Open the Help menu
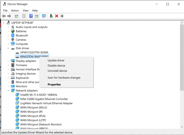Viewport: 184px width, 135px height. pyautogui.click(x=35, y=11)
